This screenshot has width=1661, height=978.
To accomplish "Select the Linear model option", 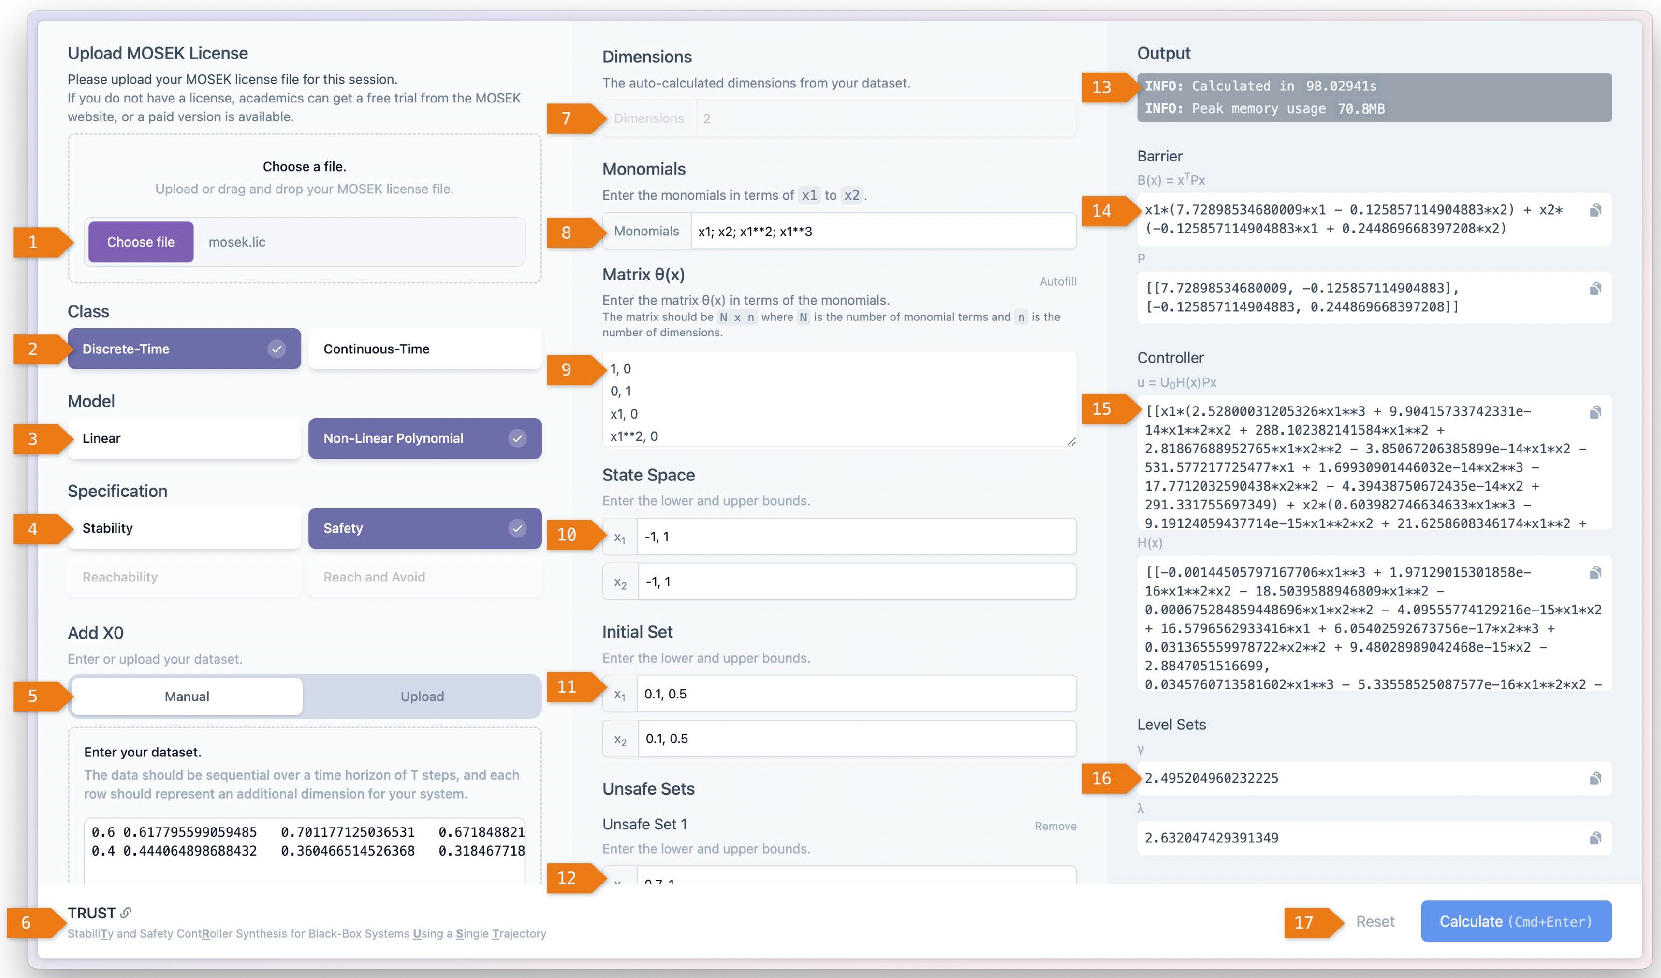I will click(184, 438).
